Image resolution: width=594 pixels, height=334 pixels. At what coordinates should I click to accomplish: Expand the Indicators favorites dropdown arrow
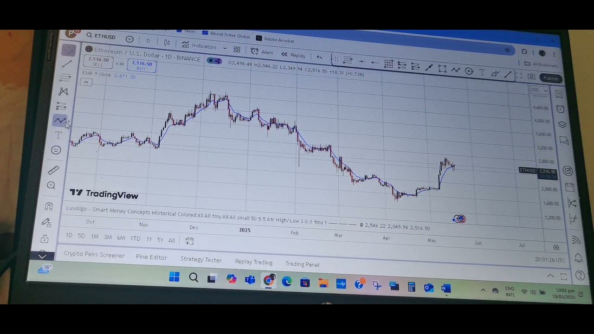225,48
